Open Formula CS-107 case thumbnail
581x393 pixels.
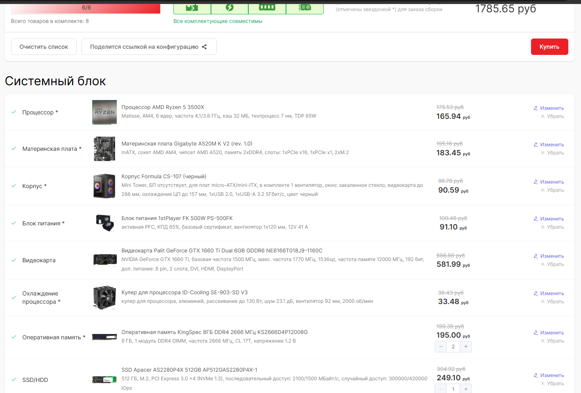pos(104,186)
